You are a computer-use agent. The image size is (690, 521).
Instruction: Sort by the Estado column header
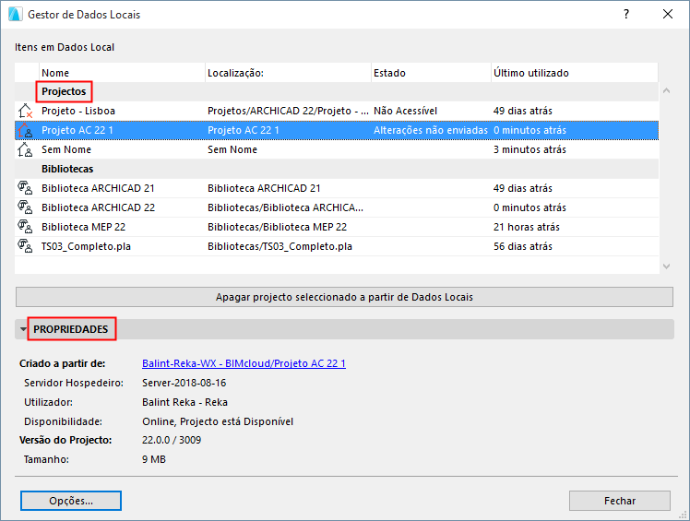[x=432, y=73]
